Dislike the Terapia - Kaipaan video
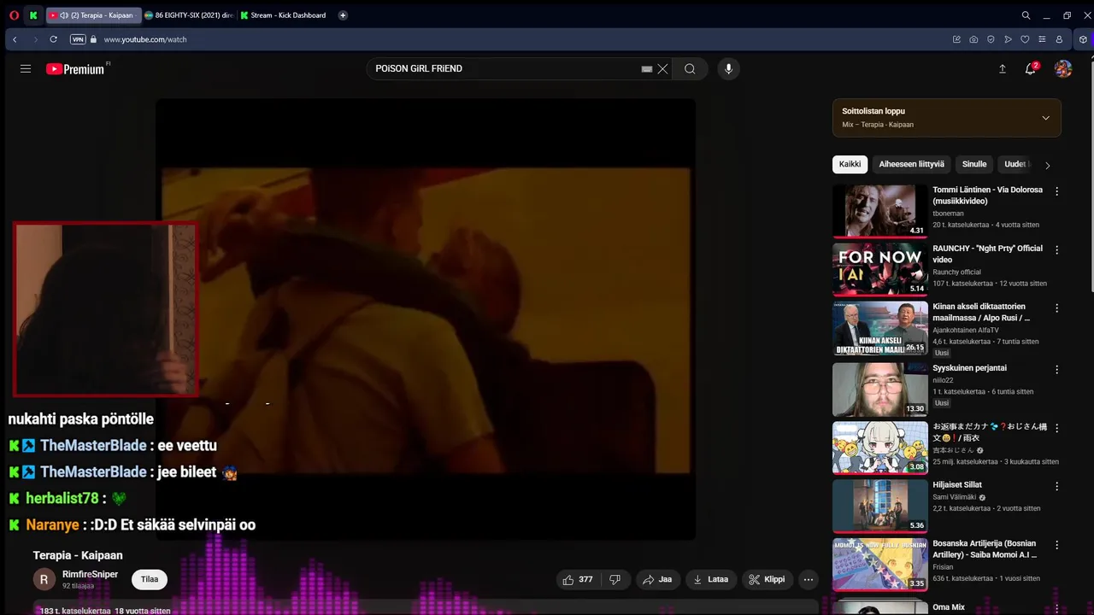The width and height of the screenshot is (1094, 615). tap(615, 579)
